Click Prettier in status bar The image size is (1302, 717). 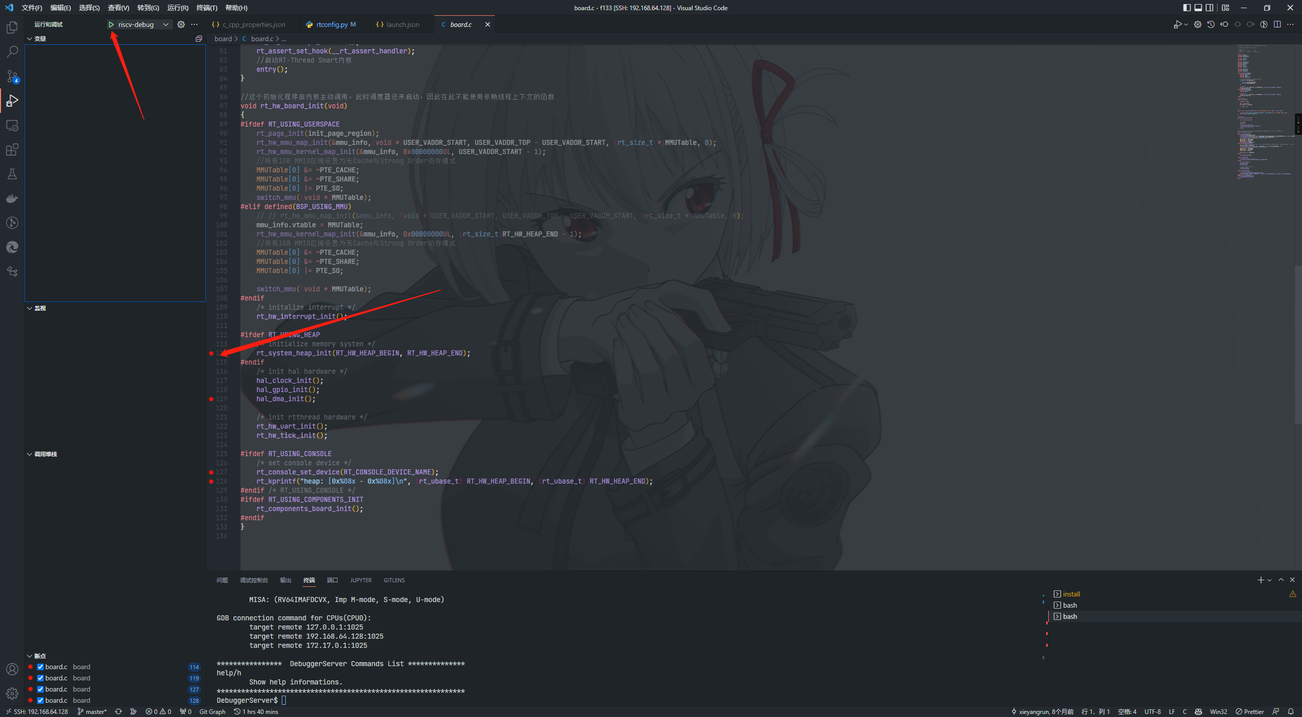tap(1250, 711)
